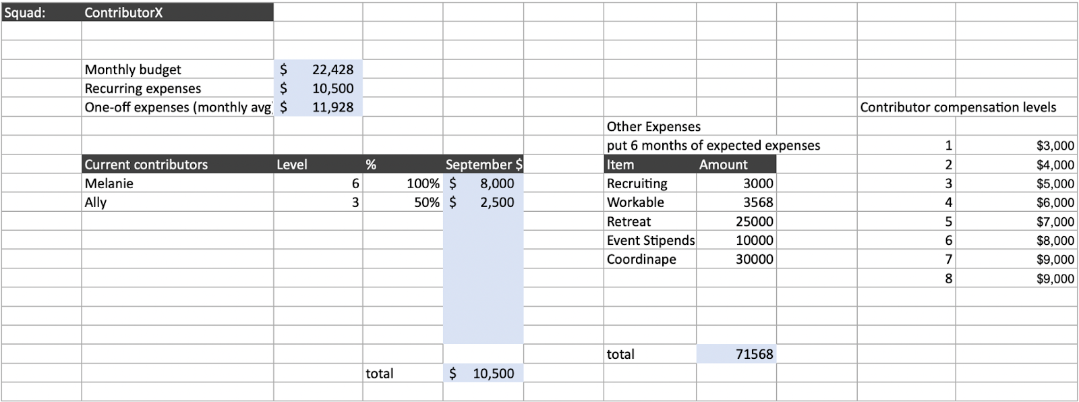This screenshot has width=1079, height=402.
Task: Click the 10,500 total in the contributors table
Action: click(483, 374)
